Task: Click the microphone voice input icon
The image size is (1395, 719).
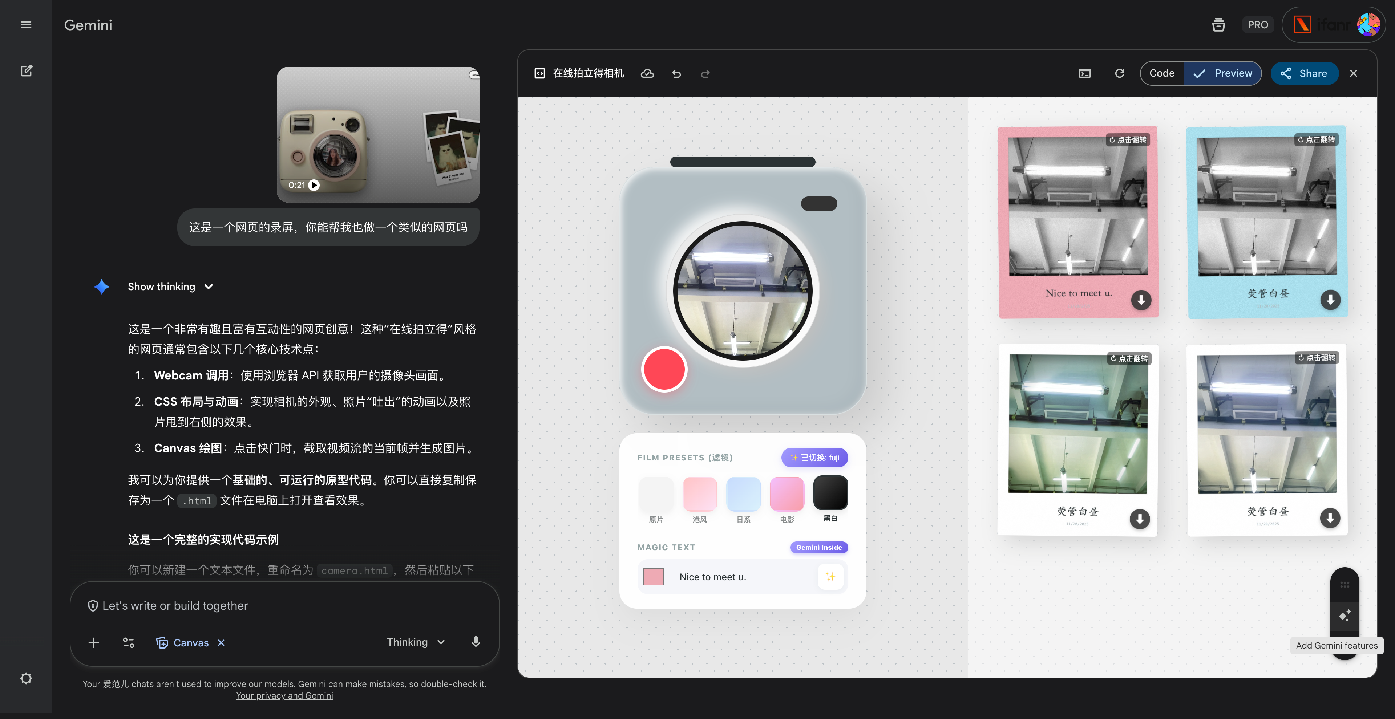Action: (x=476, y=642)
